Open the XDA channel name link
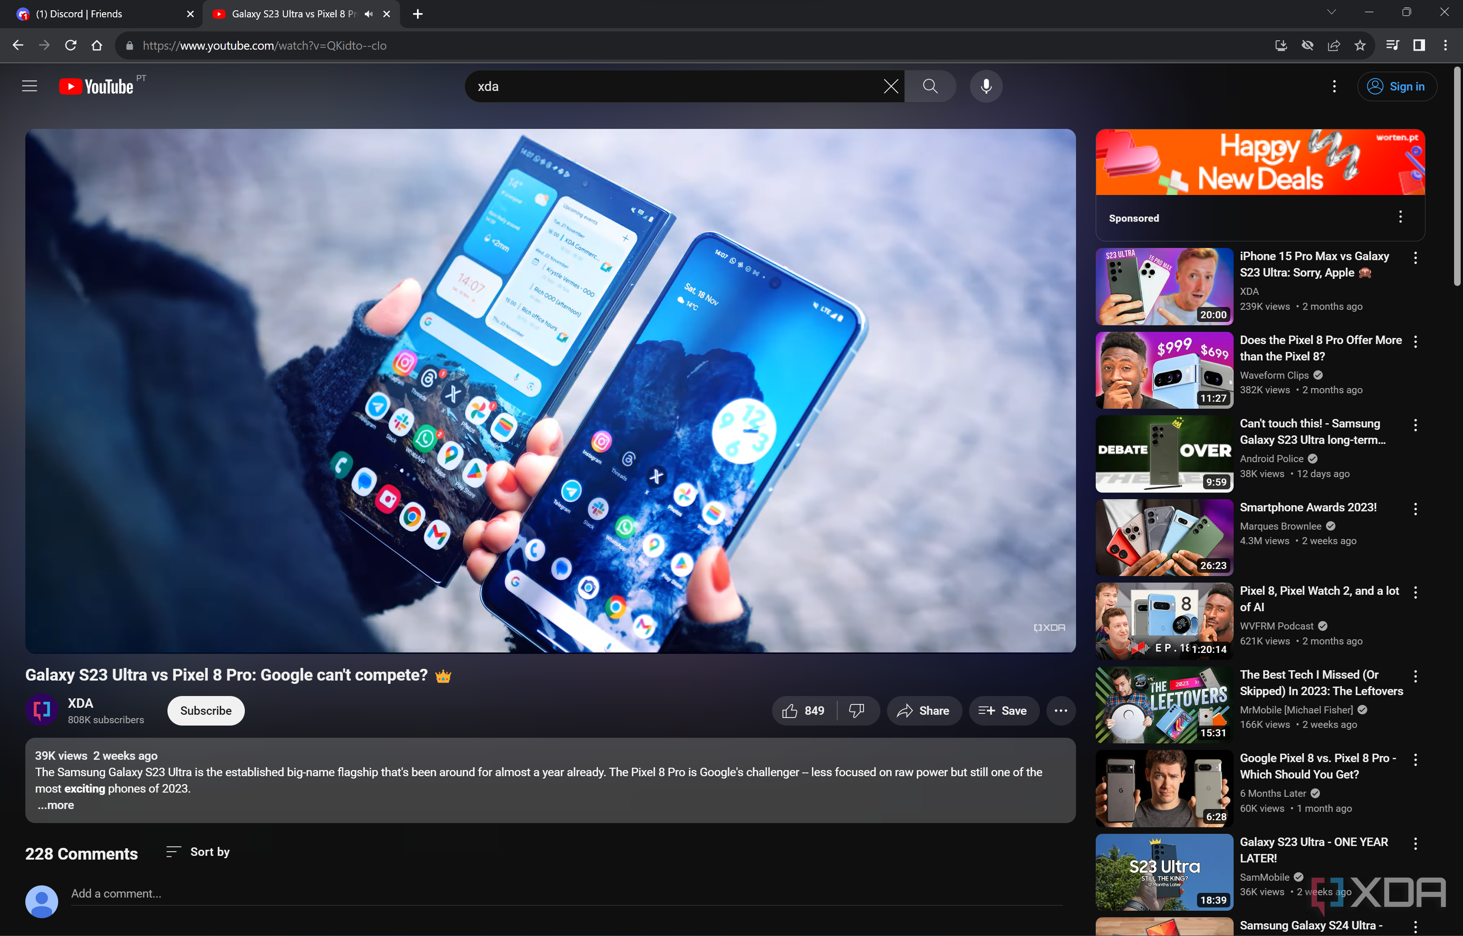The width and height of the screenshot is (1463, 936). [80, 703]
